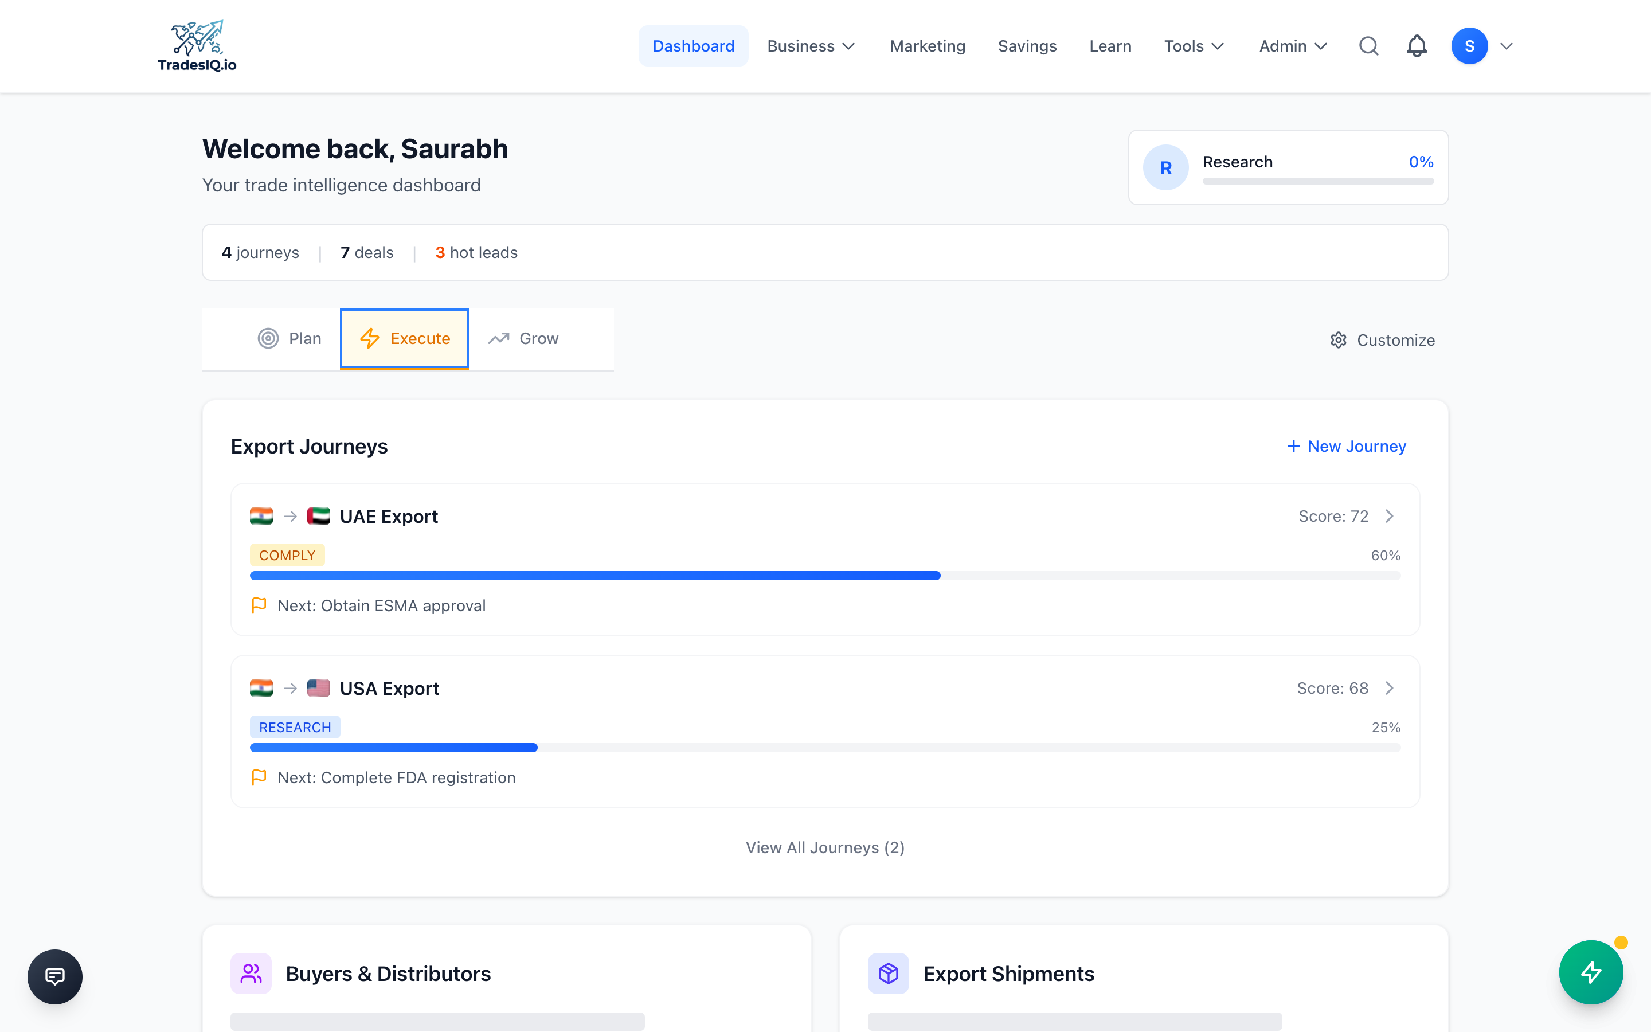1651x1032 pixels.
Task: Click the 7 deals stat
Action: pos(367,252)
